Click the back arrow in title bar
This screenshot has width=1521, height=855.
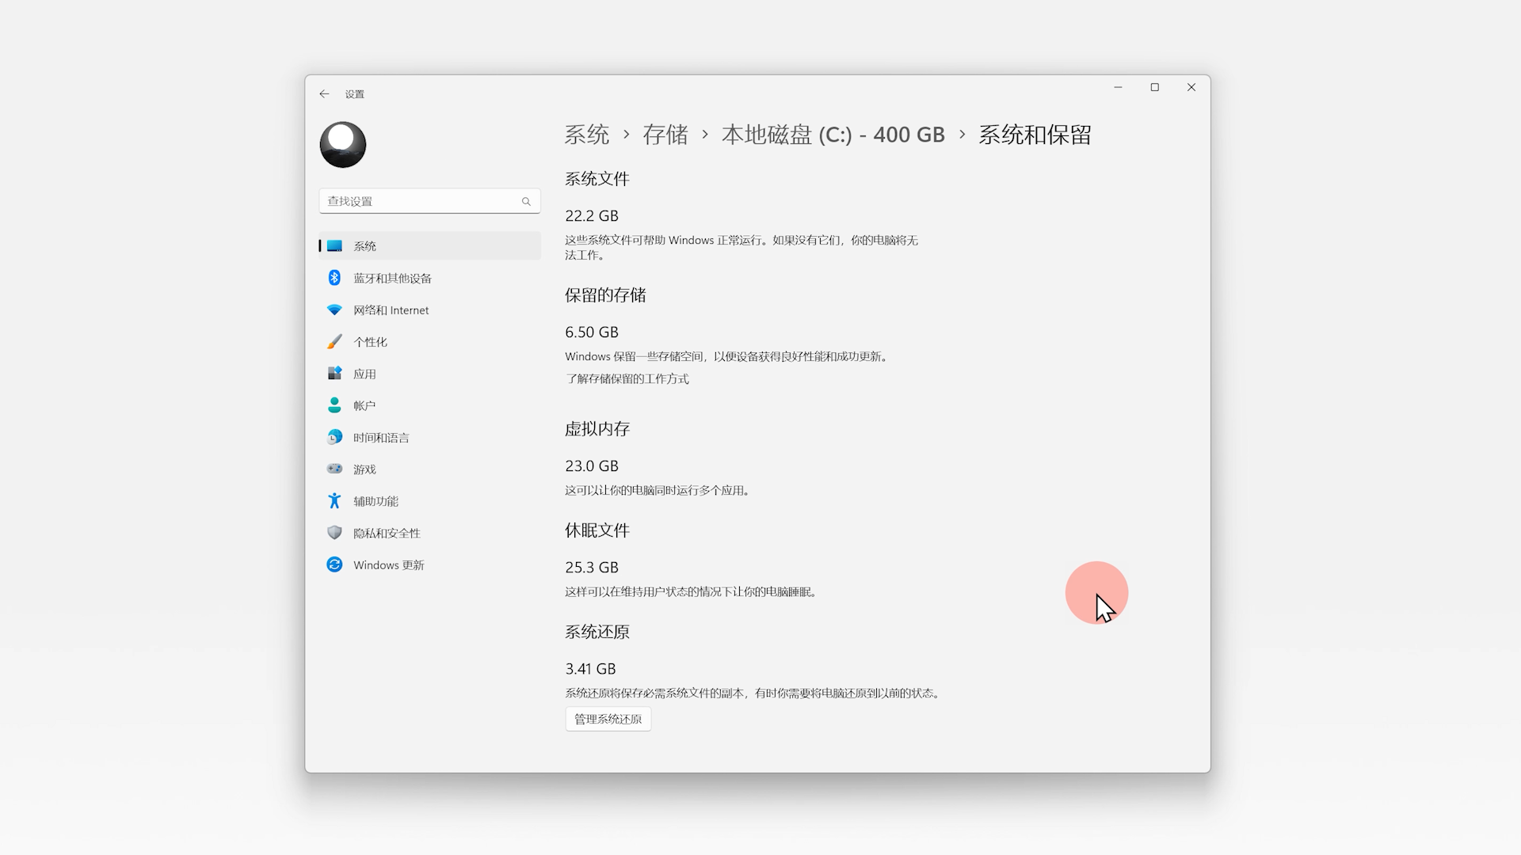point(324,93)
